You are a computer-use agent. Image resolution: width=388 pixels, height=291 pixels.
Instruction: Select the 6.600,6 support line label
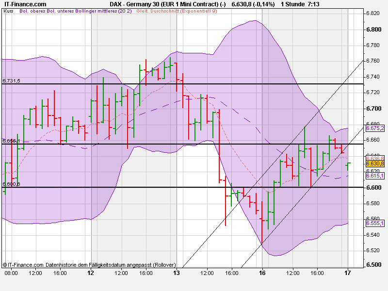point(11,184)
